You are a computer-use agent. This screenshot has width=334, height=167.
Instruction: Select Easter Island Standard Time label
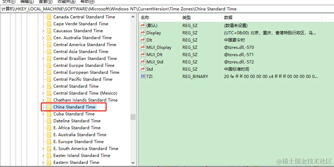(82, 155)
